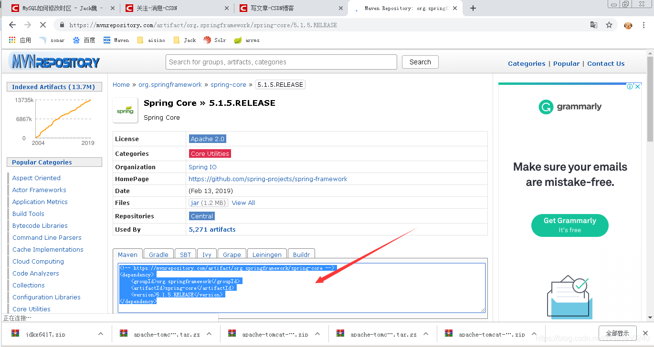
Task: Open the Central repository tag
Action: (x=202, y=216)
